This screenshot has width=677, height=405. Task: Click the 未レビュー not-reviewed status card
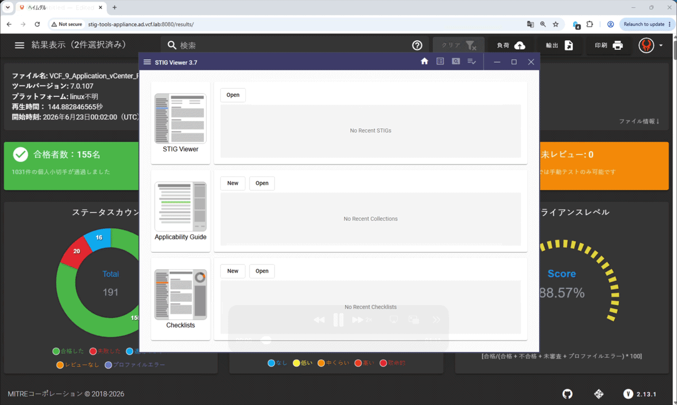605,165
